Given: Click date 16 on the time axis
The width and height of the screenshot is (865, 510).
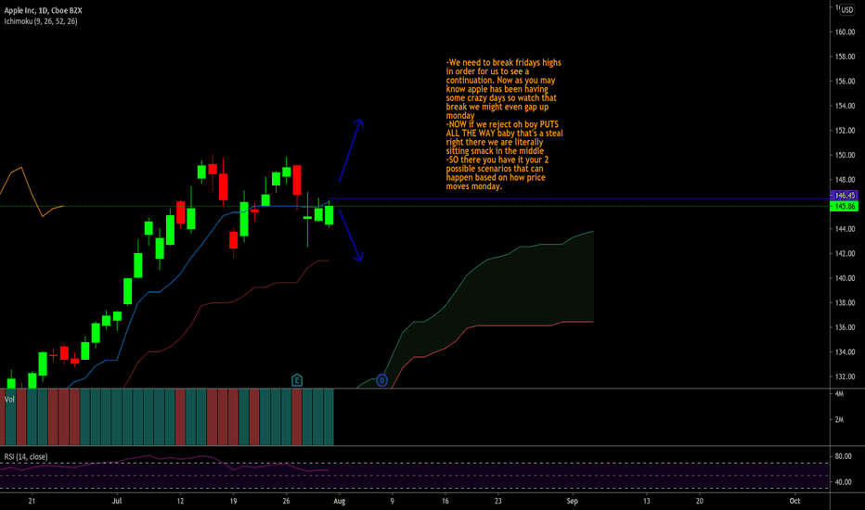Looking at the screenshot, I should point(445,501).
